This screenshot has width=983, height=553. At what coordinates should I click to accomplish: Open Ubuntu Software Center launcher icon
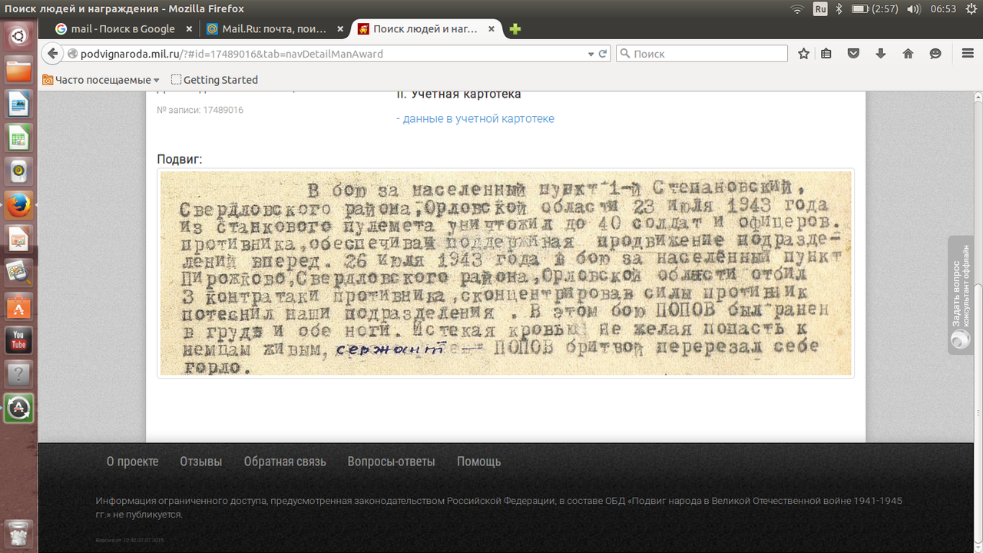click(18, 306)
